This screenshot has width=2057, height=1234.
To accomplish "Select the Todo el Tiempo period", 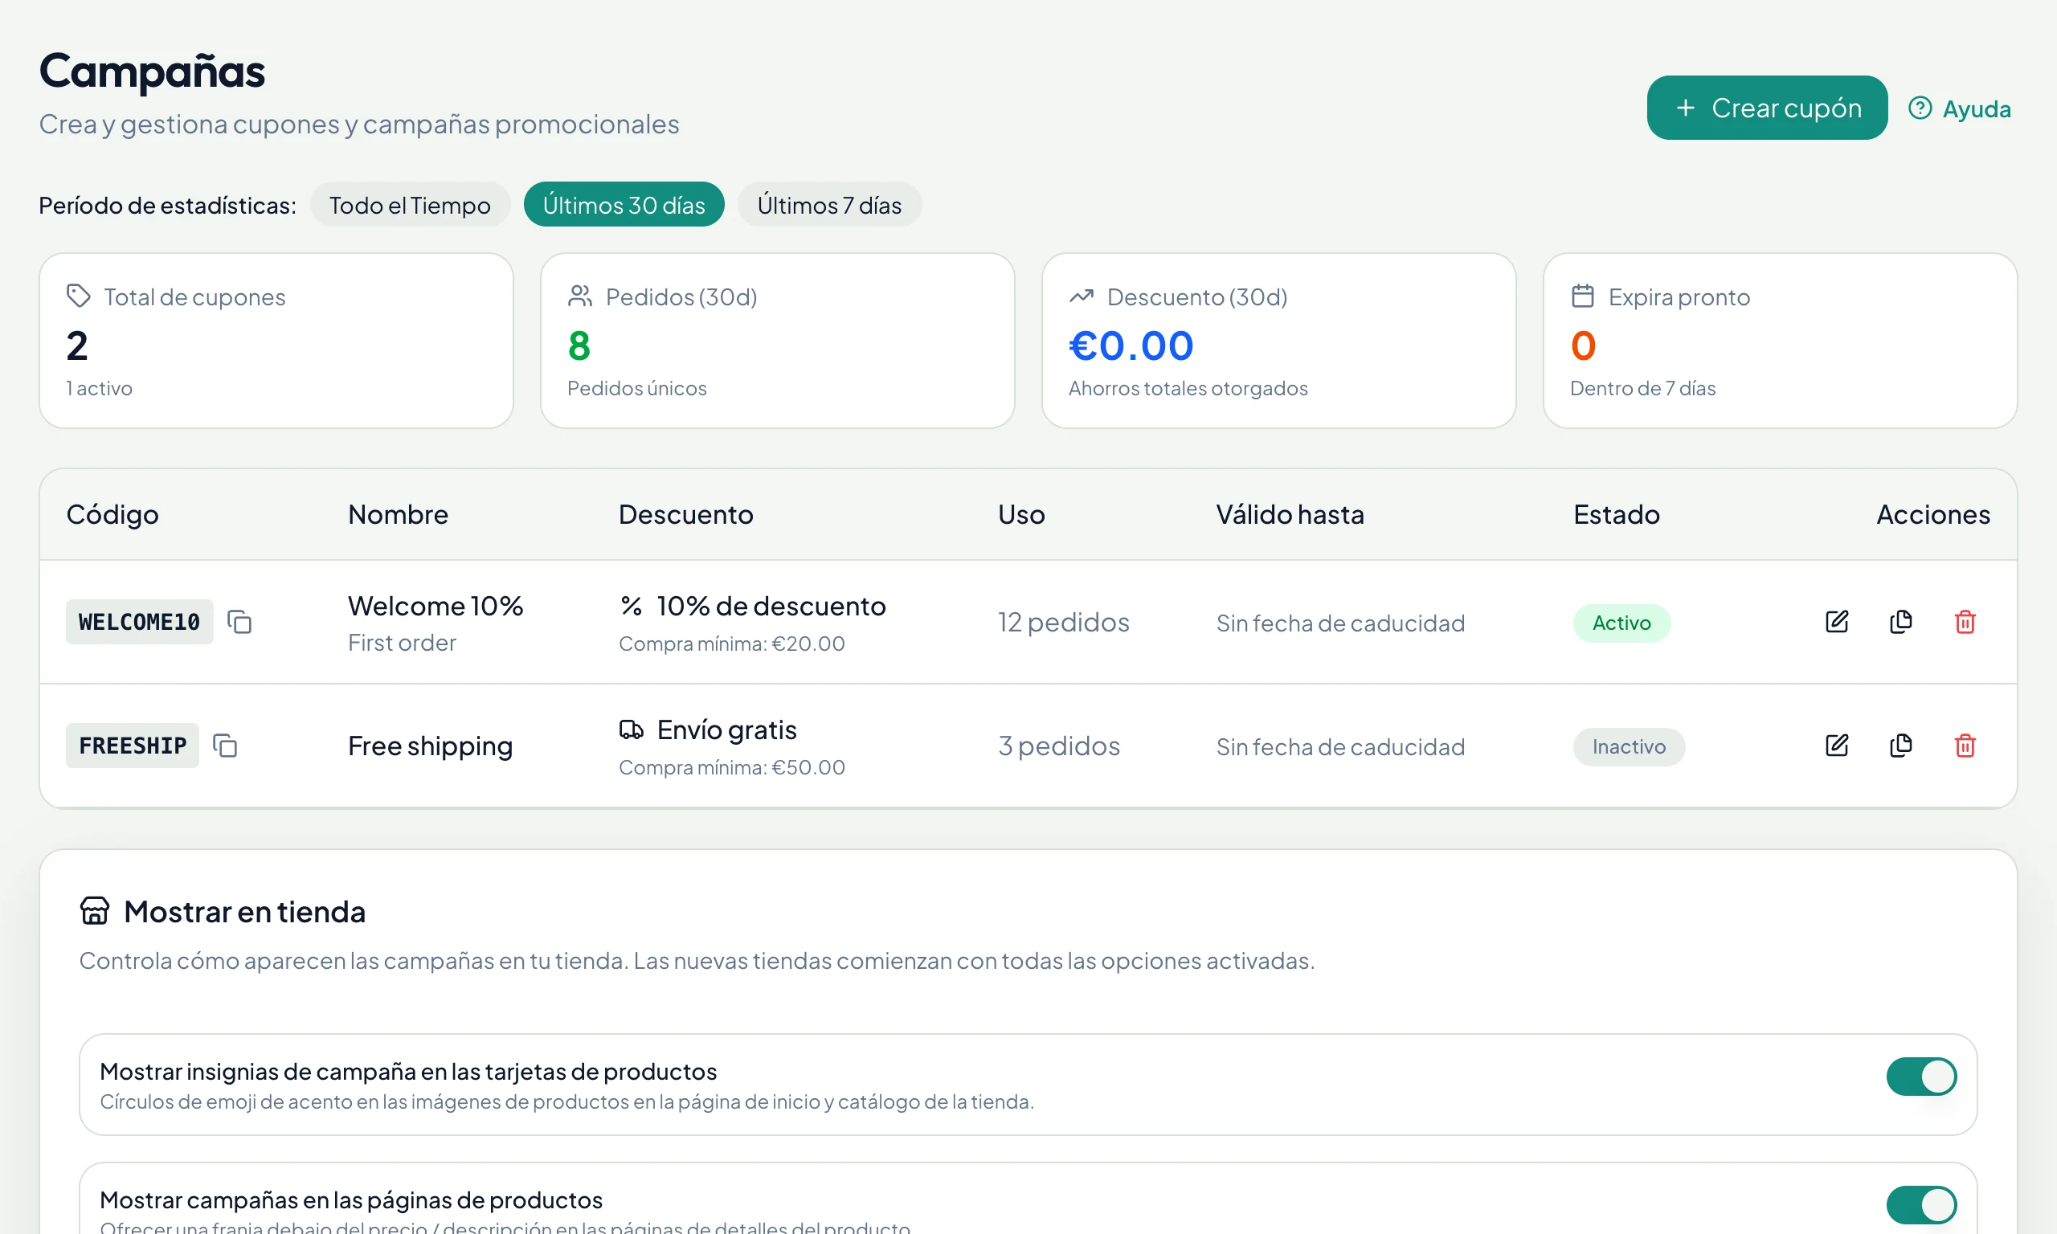I will pos(410,205).
